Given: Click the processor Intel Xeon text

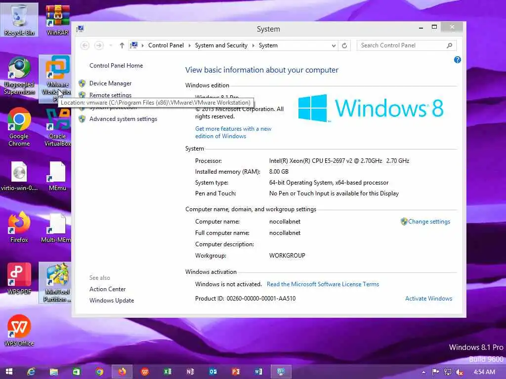Looking at the screenshot, I should coord(339,161).
